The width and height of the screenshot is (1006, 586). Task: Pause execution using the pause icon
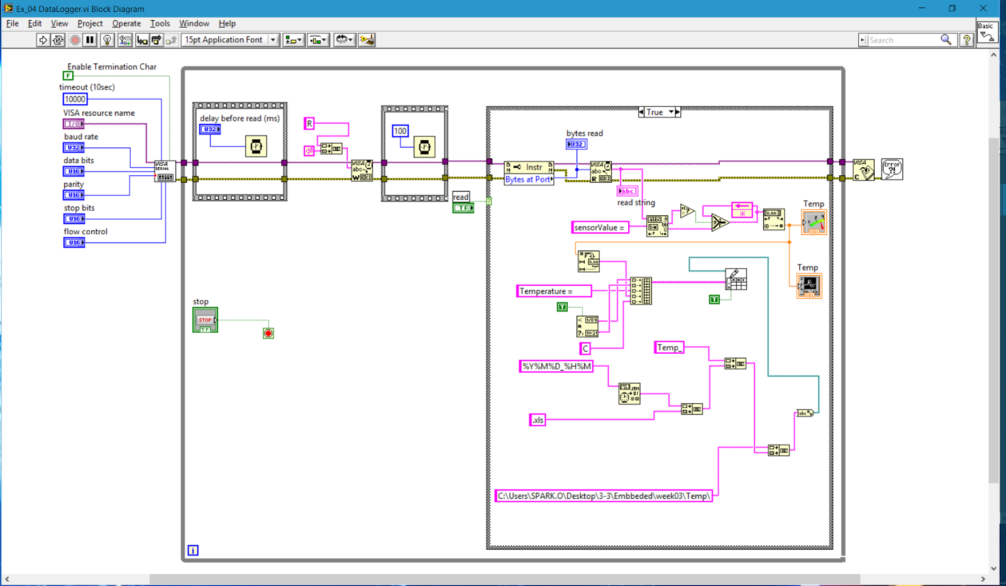pos(90,40)
